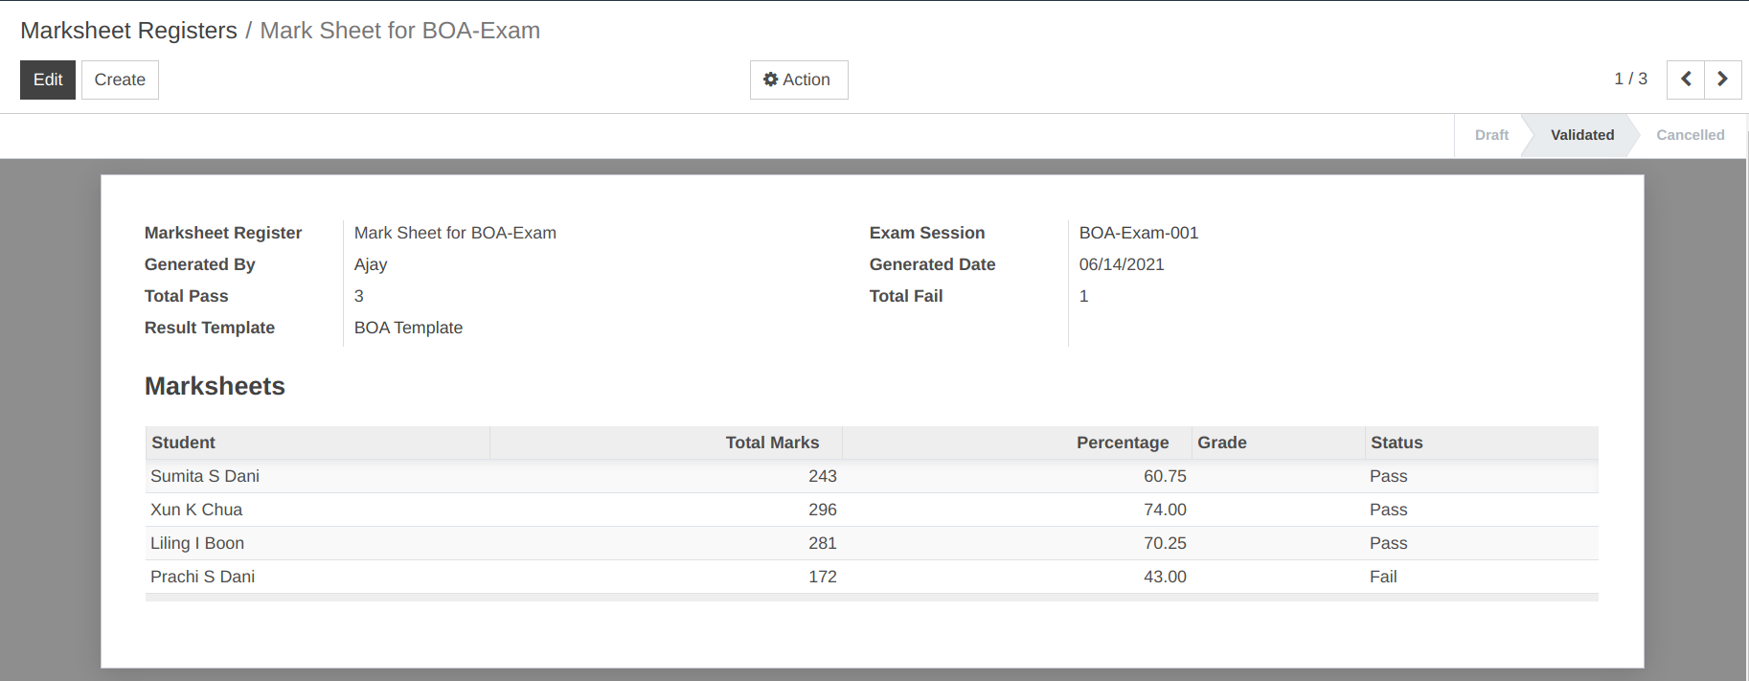The image size is (1749, 681).
Task: Select the Cancelled status stage
Action: pyautogui.click(x=1690, y=135)
